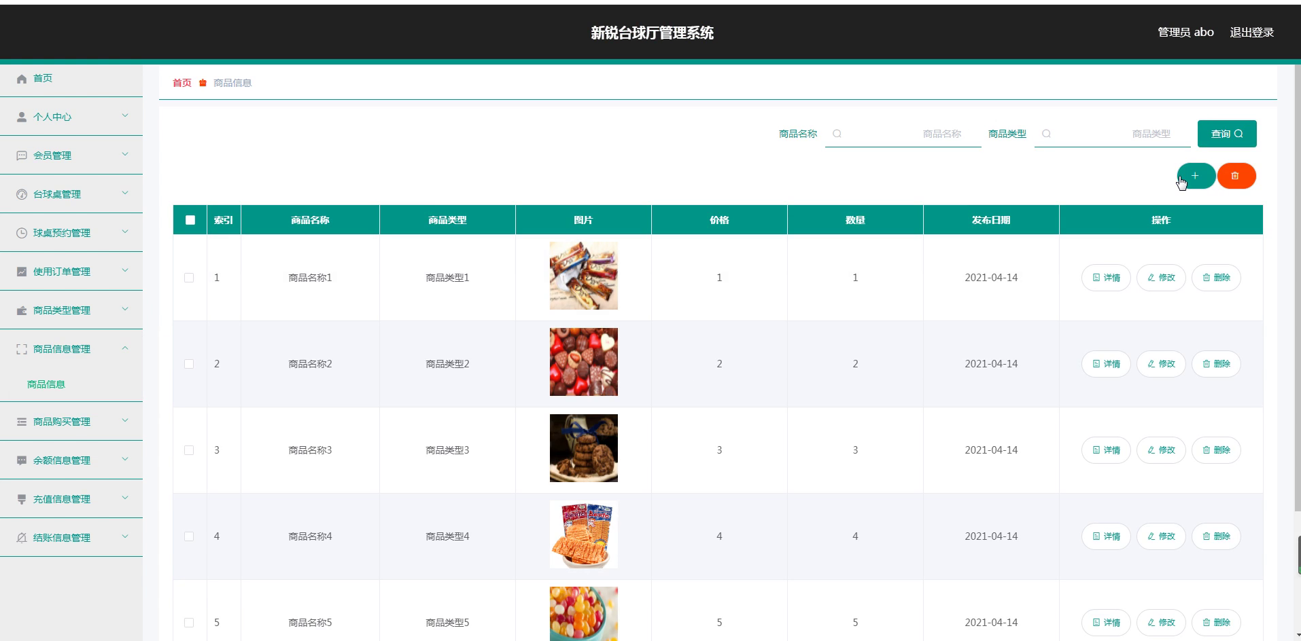The image size is (1301, 641).
Task: Click the icon beside 充值信息管理
Action: (x=22, y=499)
